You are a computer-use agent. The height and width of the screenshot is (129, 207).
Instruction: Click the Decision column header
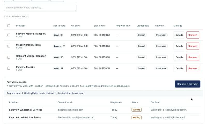click(156, 102)
